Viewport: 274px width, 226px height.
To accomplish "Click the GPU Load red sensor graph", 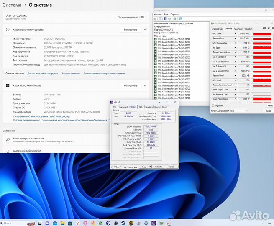I will (x=262, y=80).
